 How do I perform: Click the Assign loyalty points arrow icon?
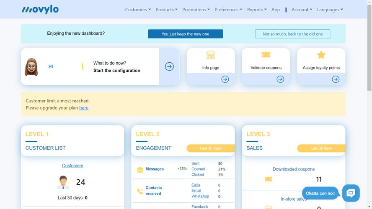click(336, 79)
